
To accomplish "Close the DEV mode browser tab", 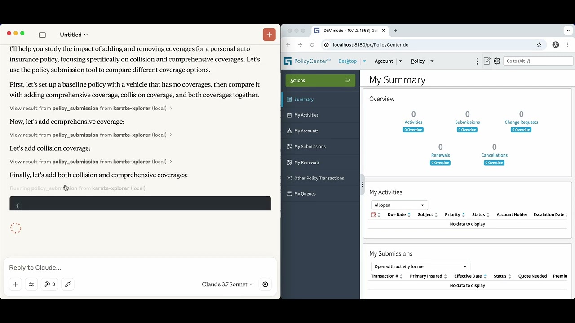I will (383, 31).
